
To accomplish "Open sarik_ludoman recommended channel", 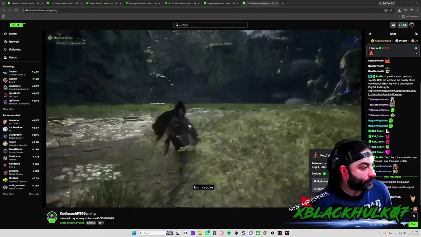I will click(x=21, y=187).
